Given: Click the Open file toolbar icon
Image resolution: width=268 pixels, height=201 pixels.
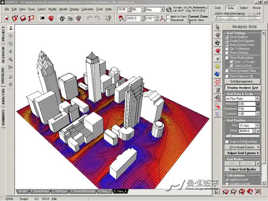Looking at the screenshot, I should [x=15, y=18].
